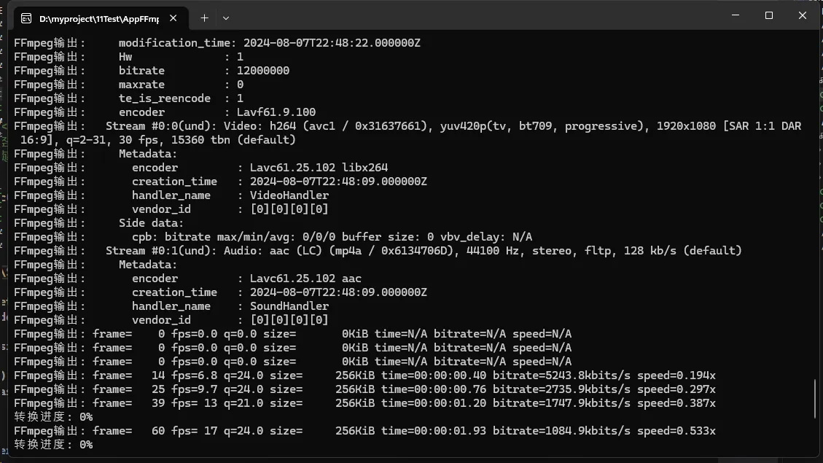
Task: Click the 'bitrate : 12000000' output line
Action: 204,71
